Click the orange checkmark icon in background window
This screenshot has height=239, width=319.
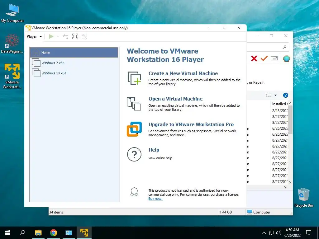pyautogui.click(x=264, y=59)
